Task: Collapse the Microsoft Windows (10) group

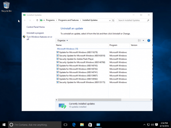Action: click(67, 49)
